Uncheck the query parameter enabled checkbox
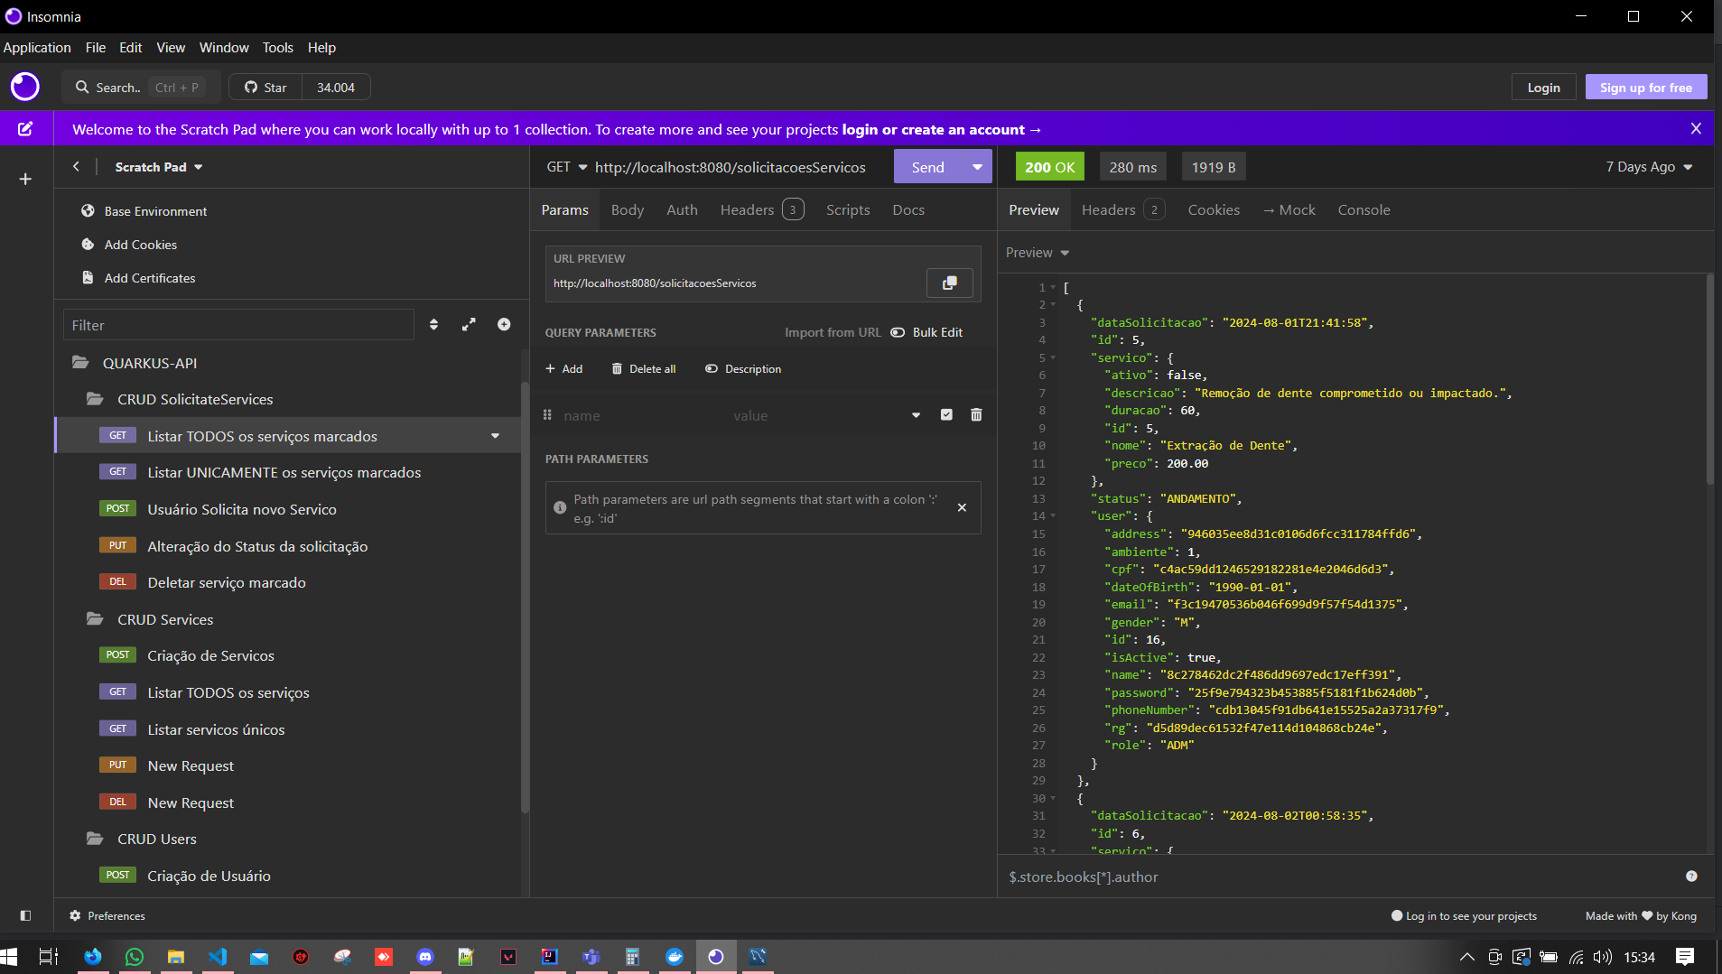The image size is (1722, 974). pyautogui.click(x=946, y=415)
